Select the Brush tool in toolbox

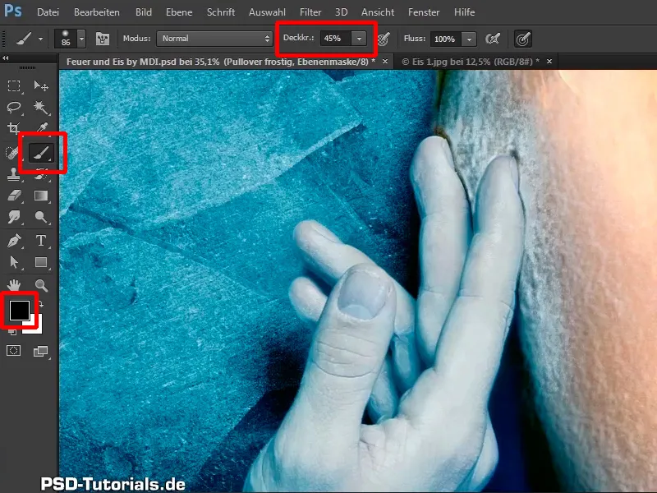coord(41,153)
